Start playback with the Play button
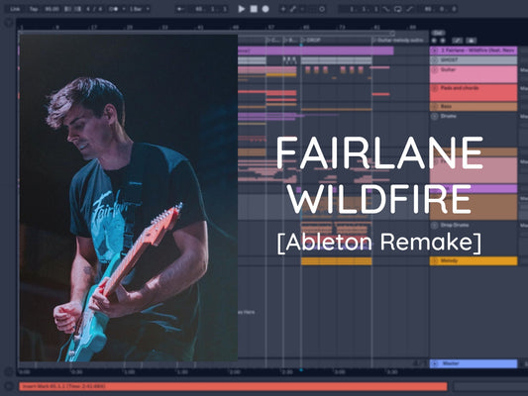Screen dimensions: 528x396 [241, 9]
